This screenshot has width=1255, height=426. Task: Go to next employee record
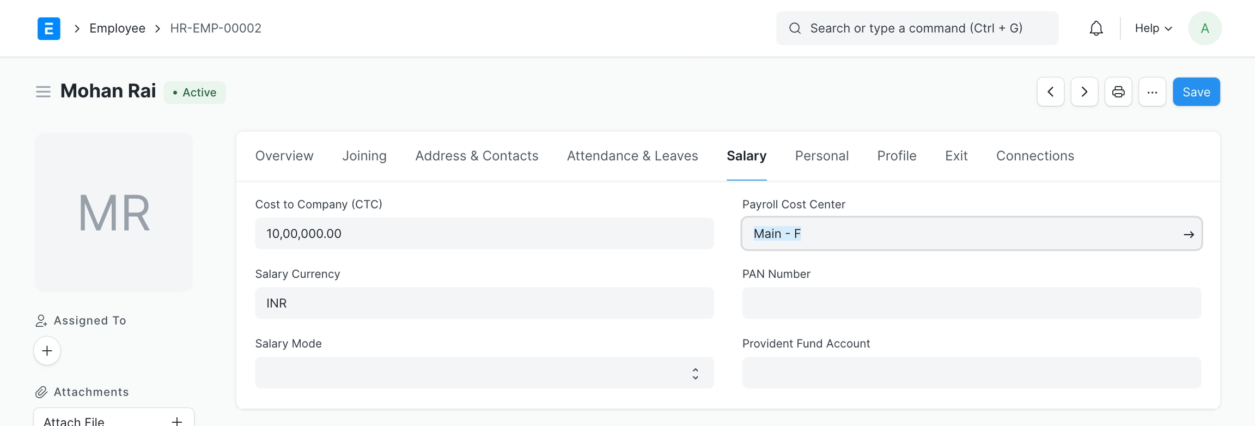pyautogui.click(x=1084, y=92)
